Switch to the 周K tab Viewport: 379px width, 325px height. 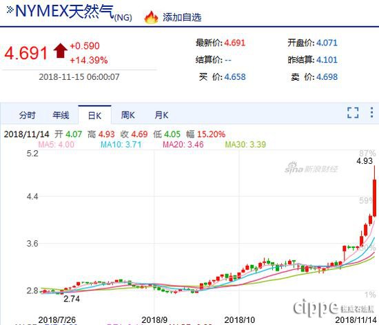(x=128, y=115)
